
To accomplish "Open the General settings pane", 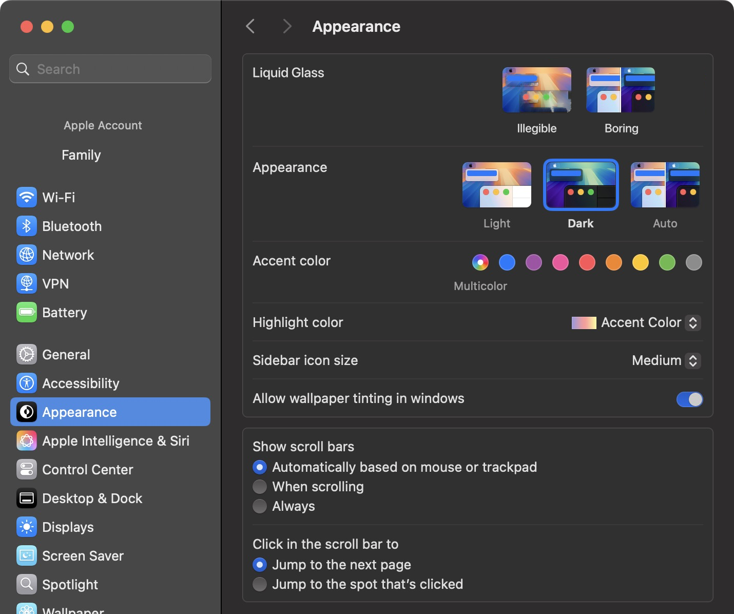I will coord(66,354).
